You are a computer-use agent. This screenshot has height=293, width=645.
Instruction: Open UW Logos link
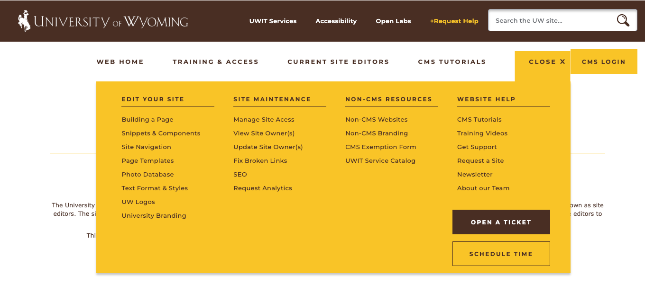[x=138, y=202]
